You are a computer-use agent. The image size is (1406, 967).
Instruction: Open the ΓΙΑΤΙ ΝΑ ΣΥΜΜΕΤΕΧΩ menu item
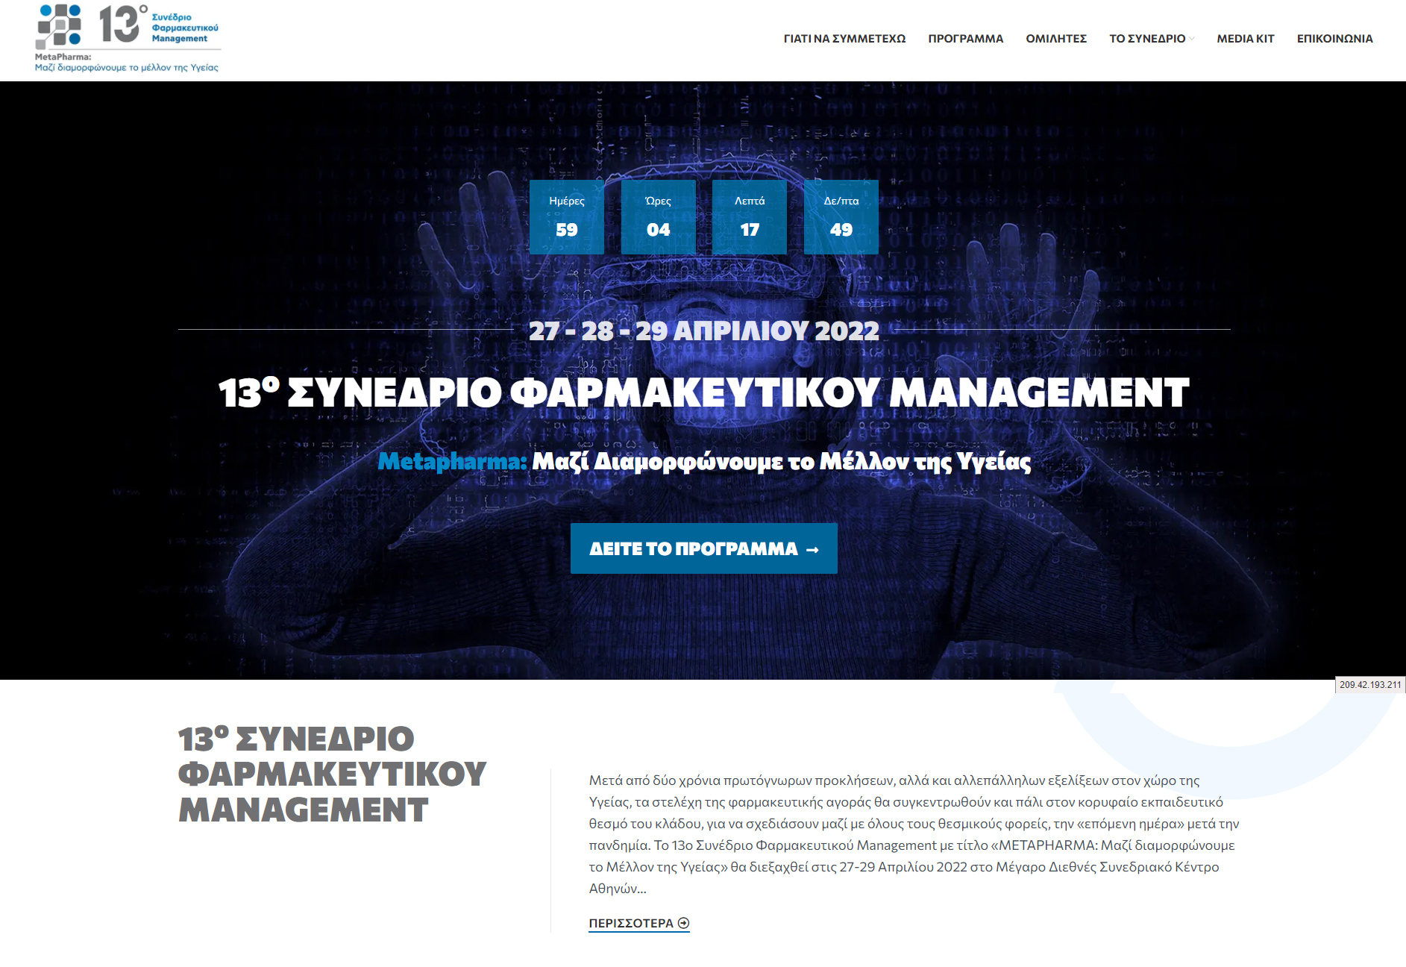[x=844, y=39]
